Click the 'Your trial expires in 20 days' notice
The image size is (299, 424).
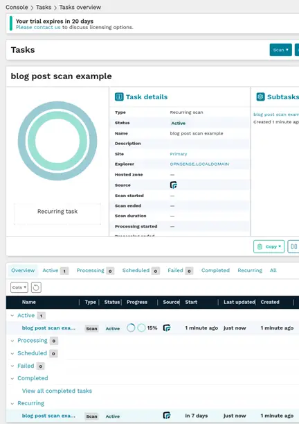coord(55,21)
